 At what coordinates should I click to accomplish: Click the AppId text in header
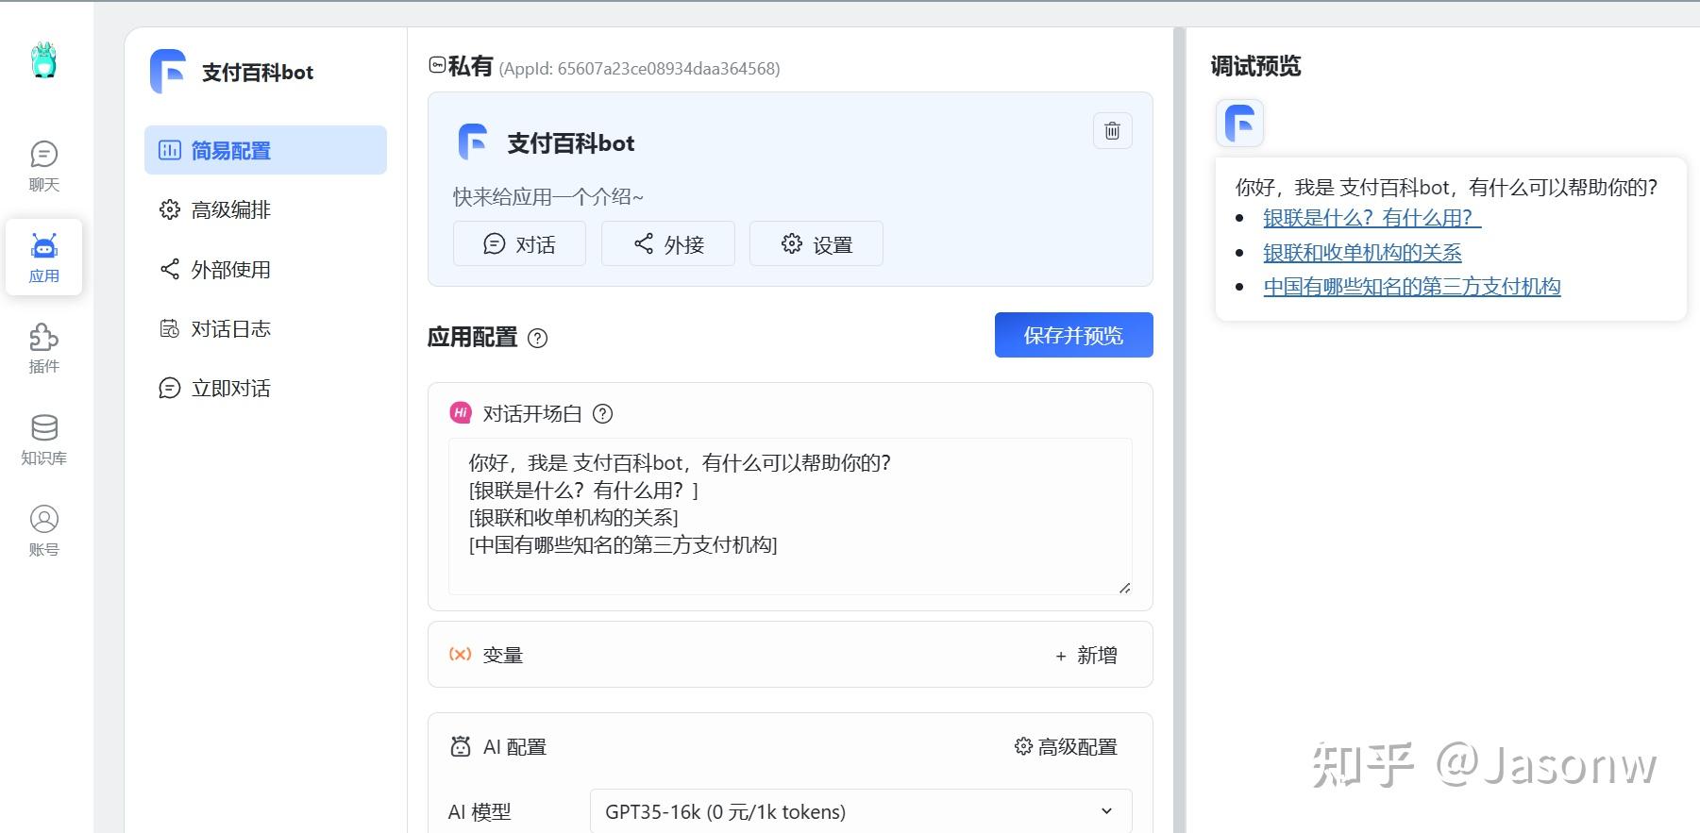(x=639, y=69)
